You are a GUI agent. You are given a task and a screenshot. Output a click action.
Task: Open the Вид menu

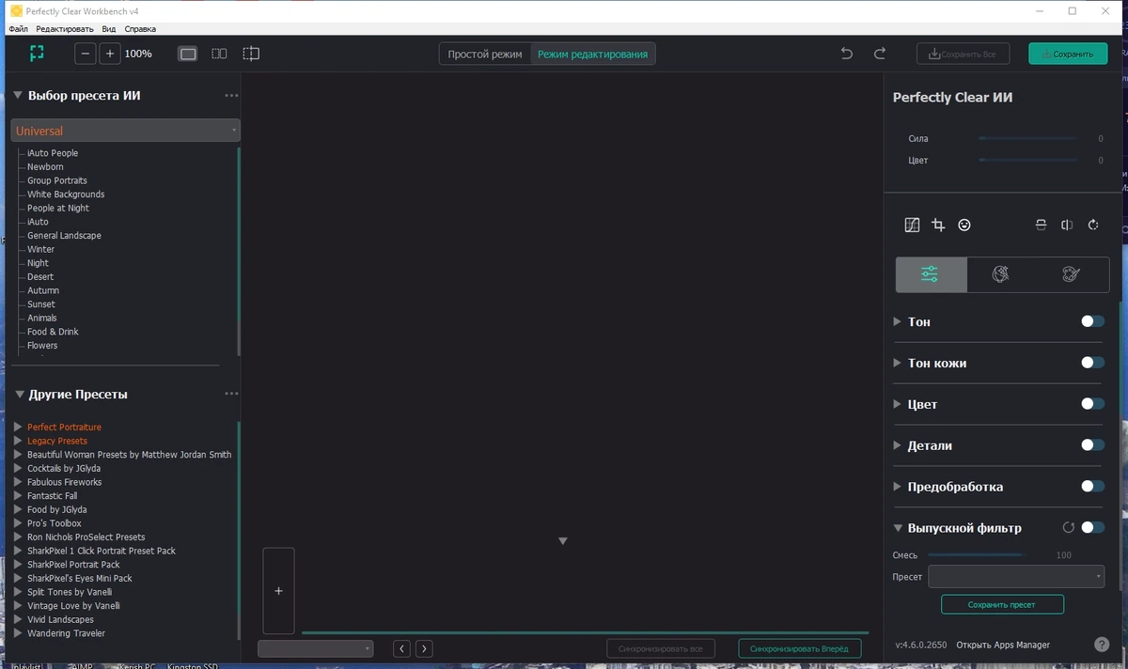[109, 29]
